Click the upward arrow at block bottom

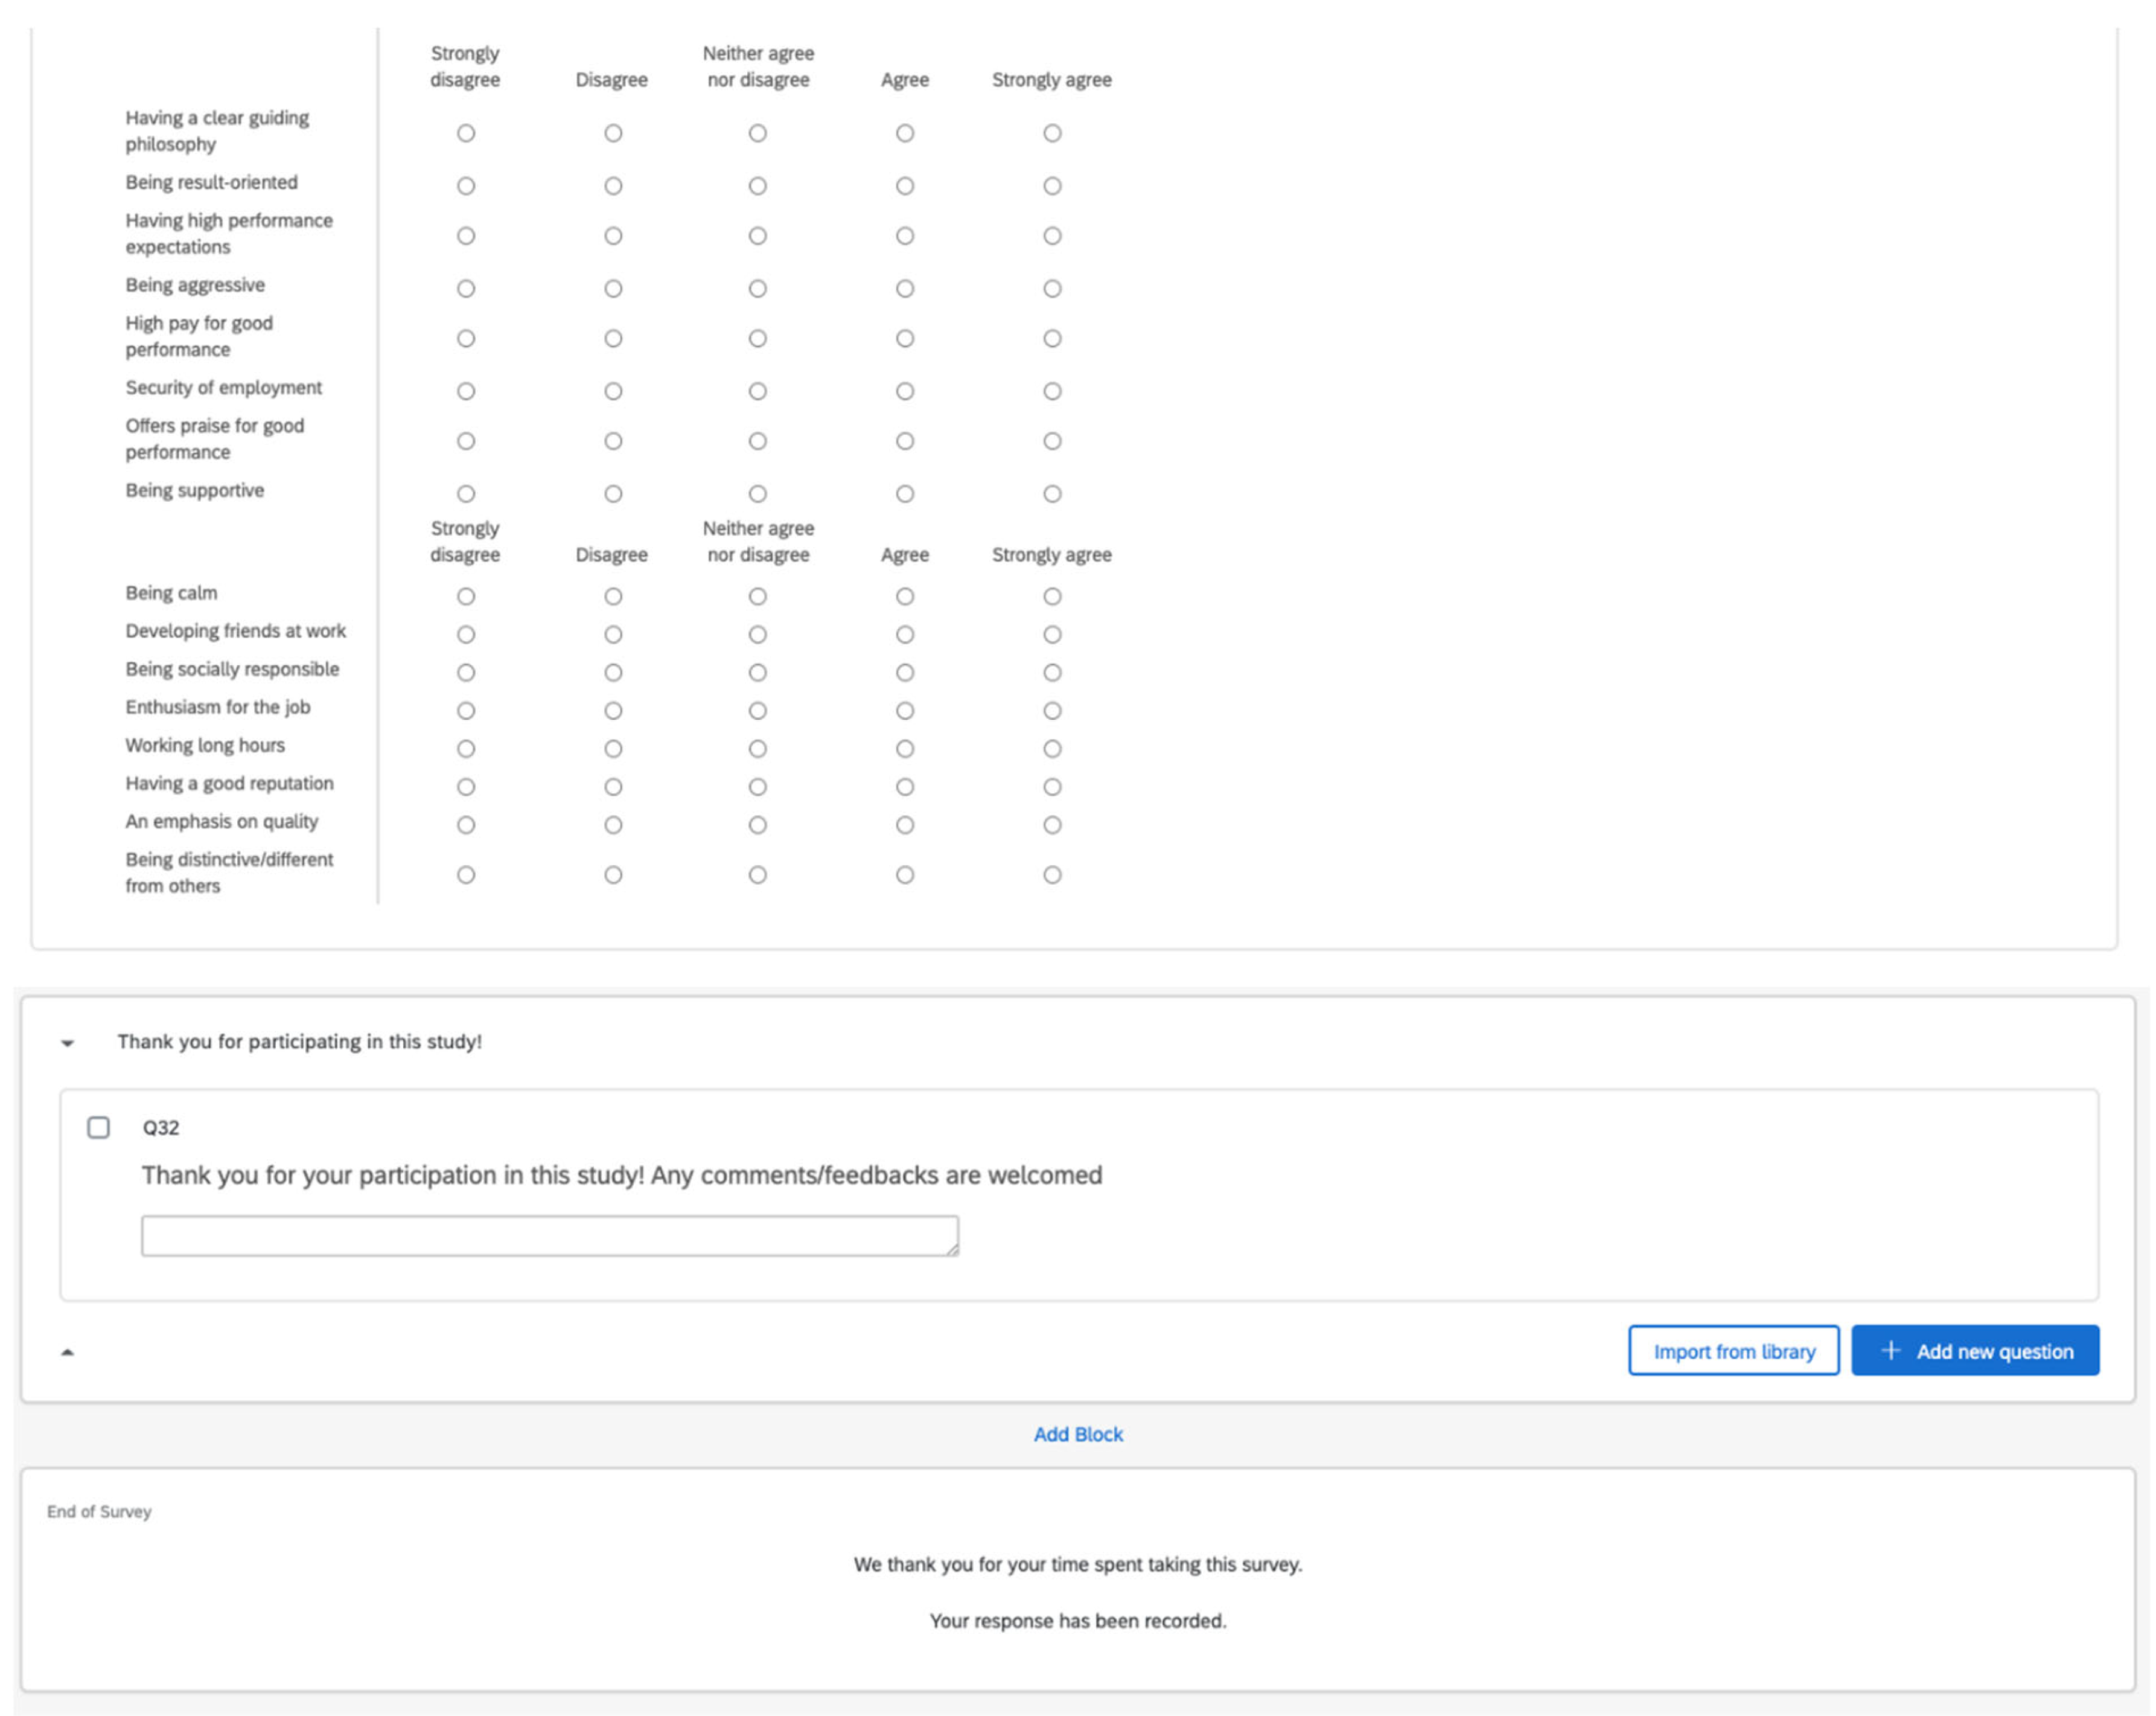pos(68,1352)
